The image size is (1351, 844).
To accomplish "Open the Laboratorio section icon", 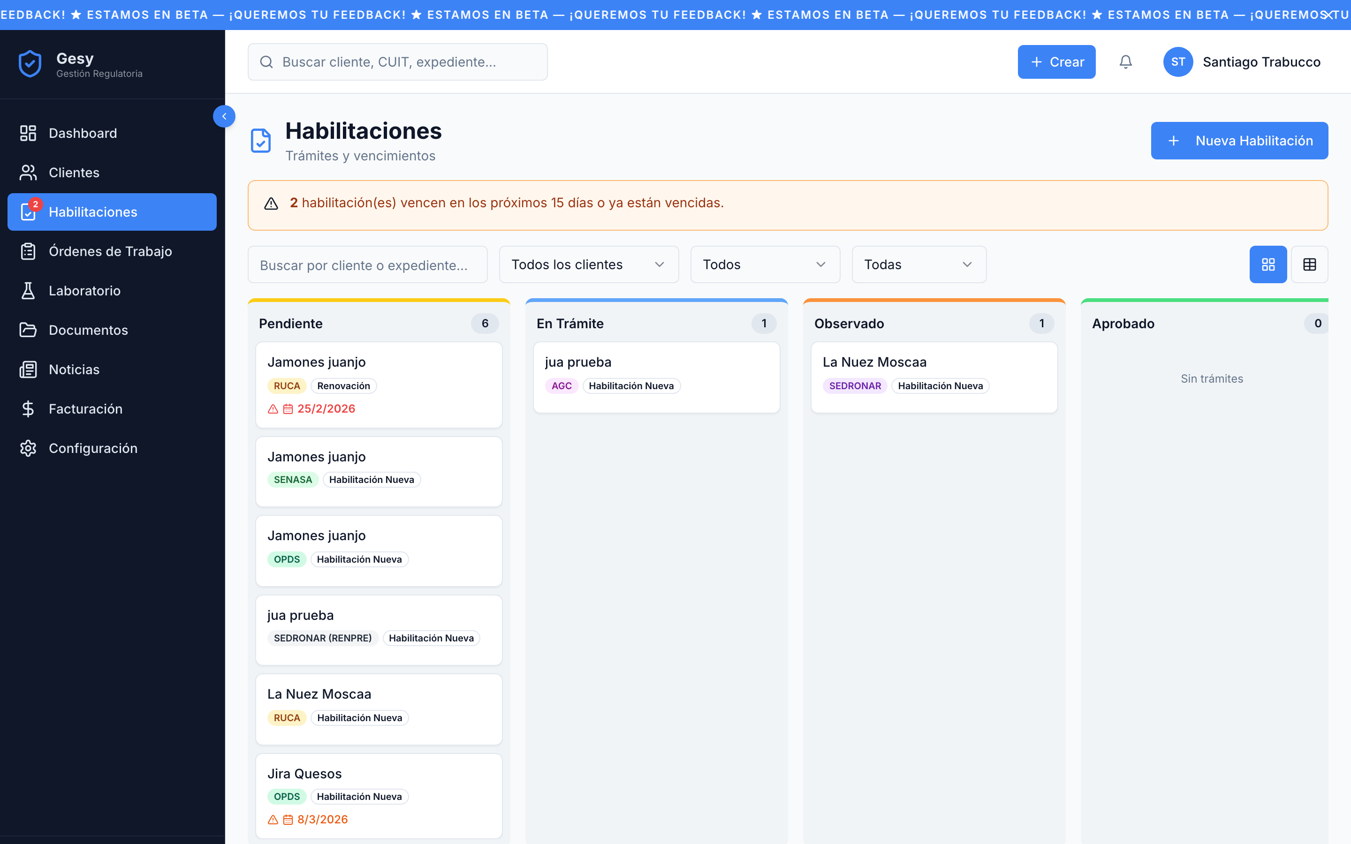I will pyautogui.click(x=29, y=290).
